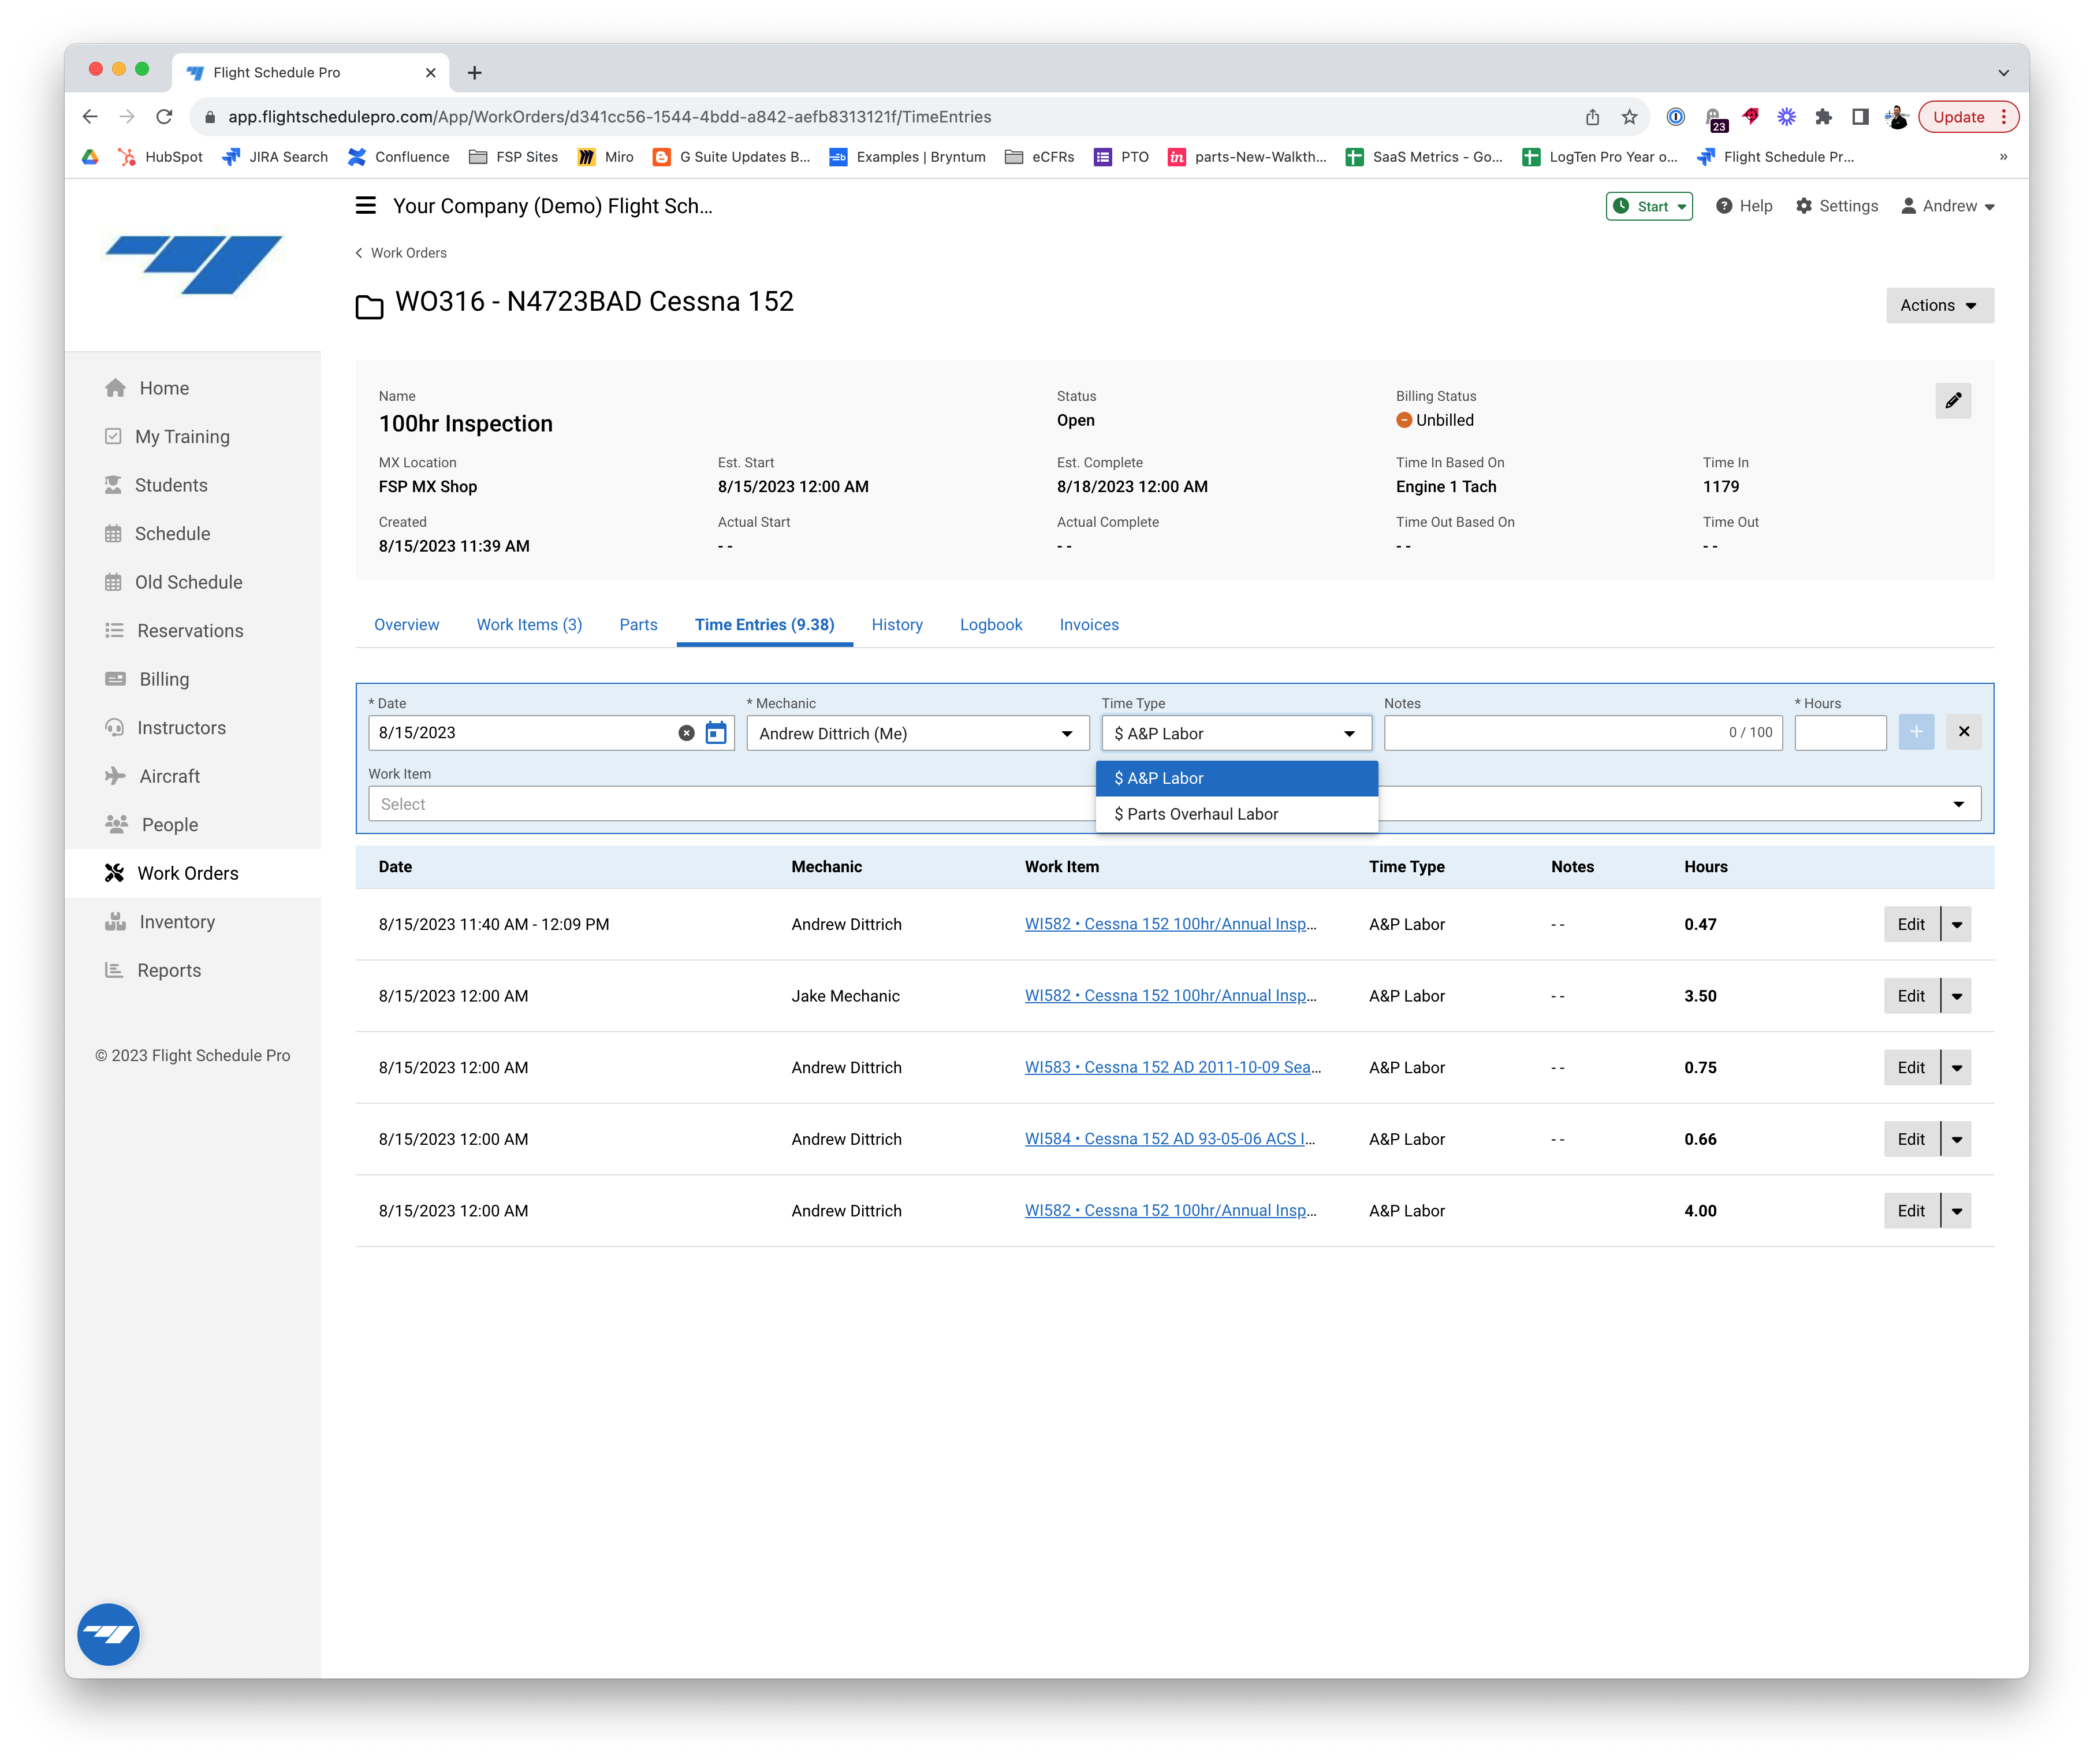Open Aircraft in sidebar
Image resolution: width=2094 pixels, height=1764 pixels.
click(153, 776)
